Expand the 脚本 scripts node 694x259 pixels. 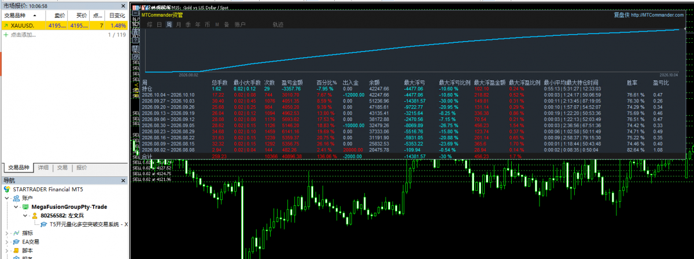[x=7, y=250]
